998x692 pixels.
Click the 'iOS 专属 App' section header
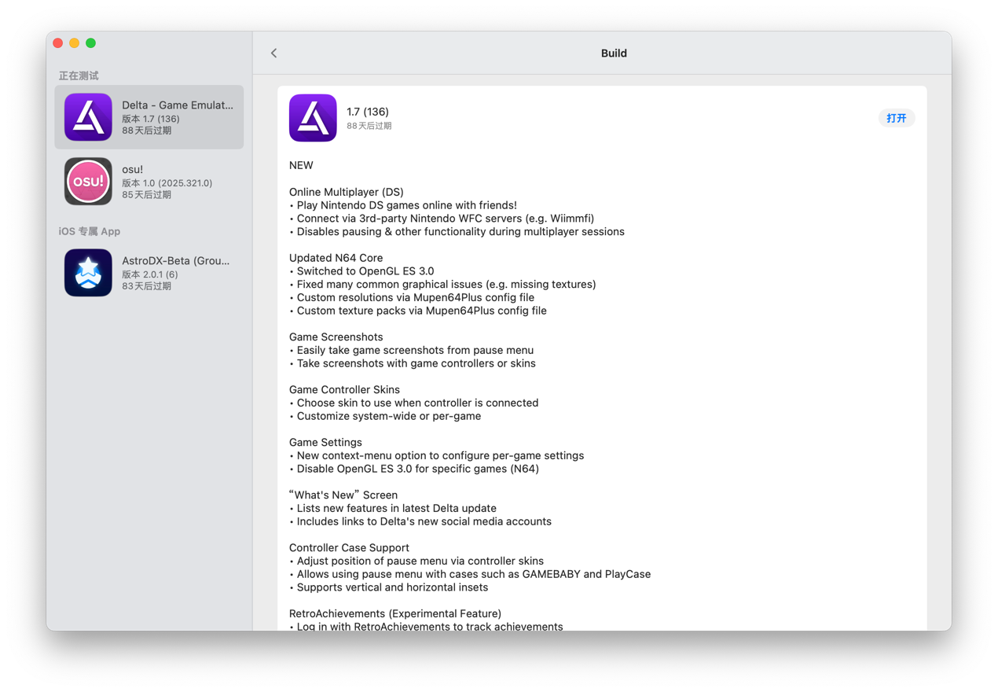90,231
